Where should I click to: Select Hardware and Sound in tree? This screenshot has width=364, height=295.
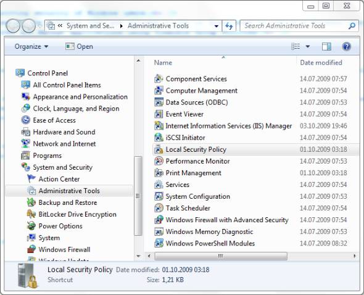pyautogui.click(x=64, y=132)
